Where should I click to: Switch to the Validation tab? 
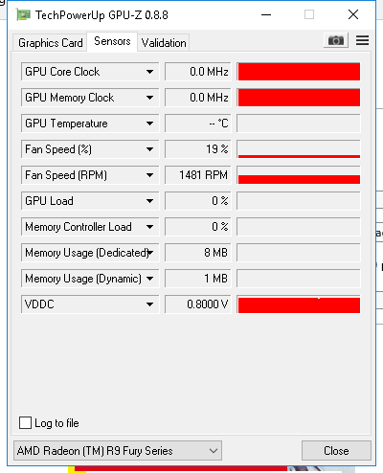pos(164,43)
